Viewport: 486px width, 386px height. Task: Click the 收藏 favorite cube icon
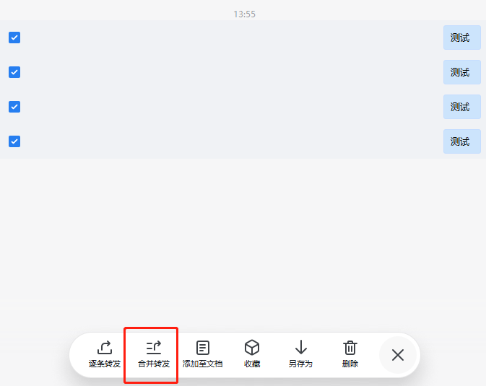(252, 347)
